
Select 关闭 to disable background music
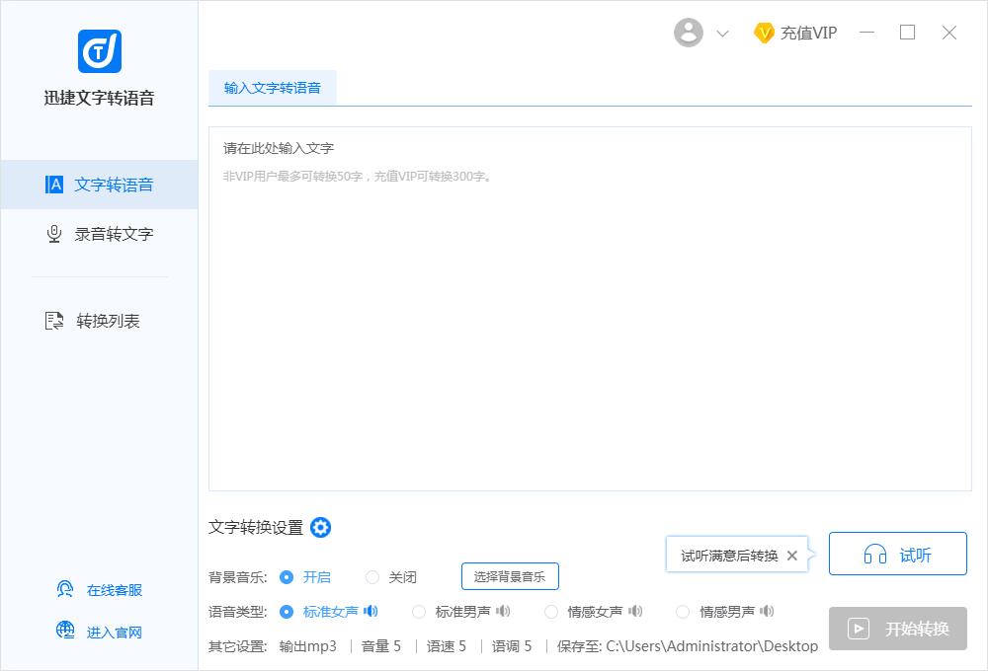372,576
